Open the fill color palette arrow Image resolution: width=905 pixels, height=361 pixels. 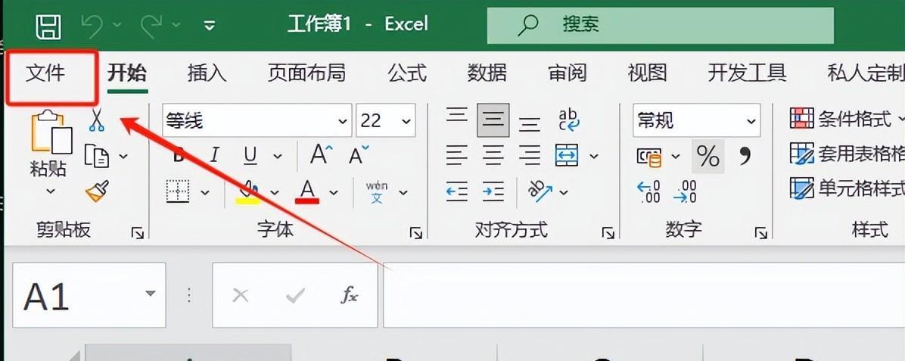[x=274, y=192]
